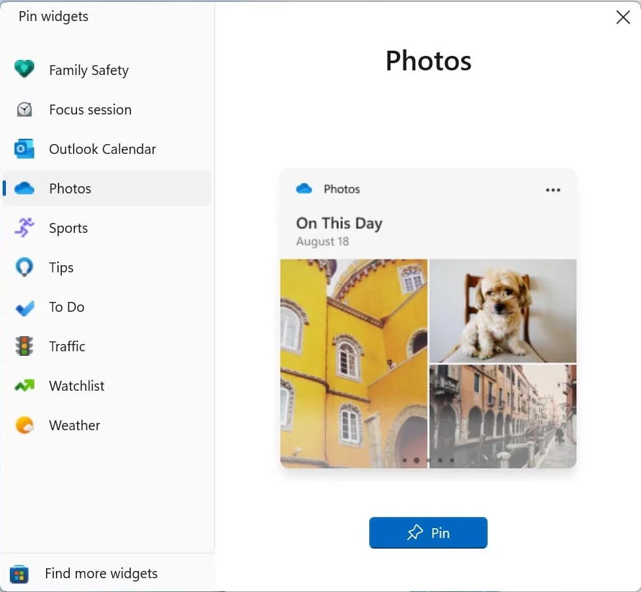
Task: Click the OneDrive cloud icon in preview card
Action: pos(304,189)
